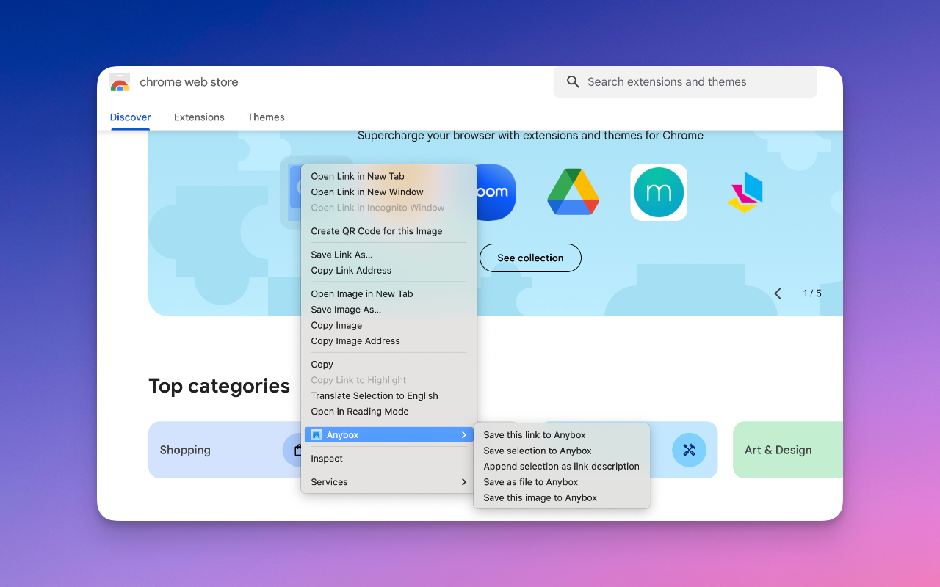Choose Save this link to Anybox
The height and width of the screenshot is (587, 940).
pos(562,435)
